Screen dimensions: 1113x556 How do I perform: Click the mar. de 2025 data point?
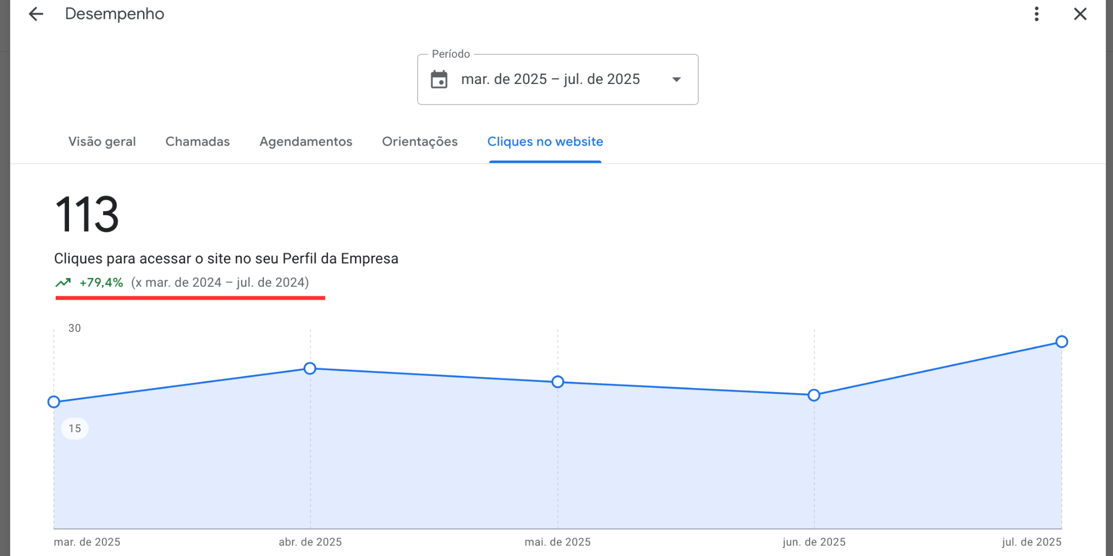tap(54, 402)
